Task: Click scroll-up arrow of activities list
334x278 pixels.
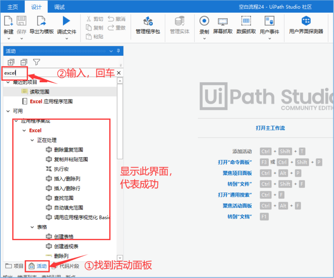Action: pyautogui.click(x=120, y=81)
